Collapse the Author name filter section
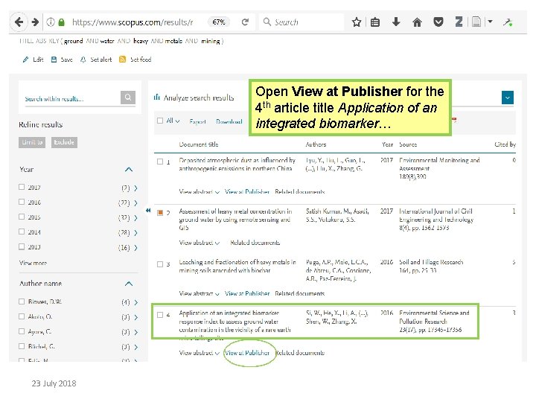536x402 pixels. [129, 284]
